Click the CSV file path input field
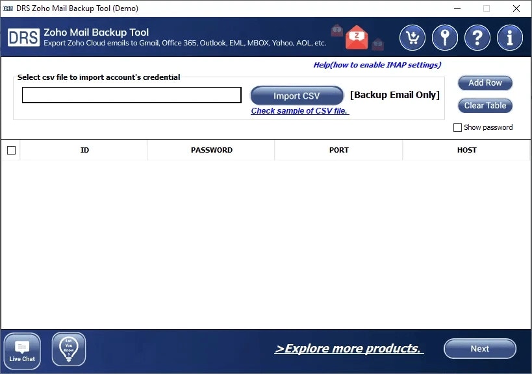 coord(132,95)
